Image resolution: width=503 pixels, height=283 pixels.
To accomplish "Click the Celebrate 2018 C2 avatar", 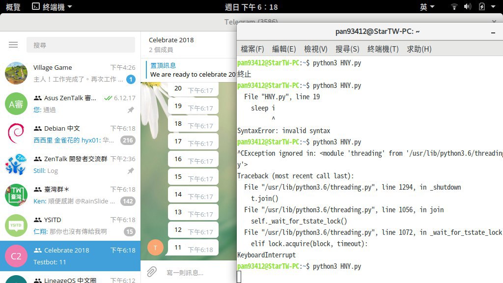I will click(16, 256).
